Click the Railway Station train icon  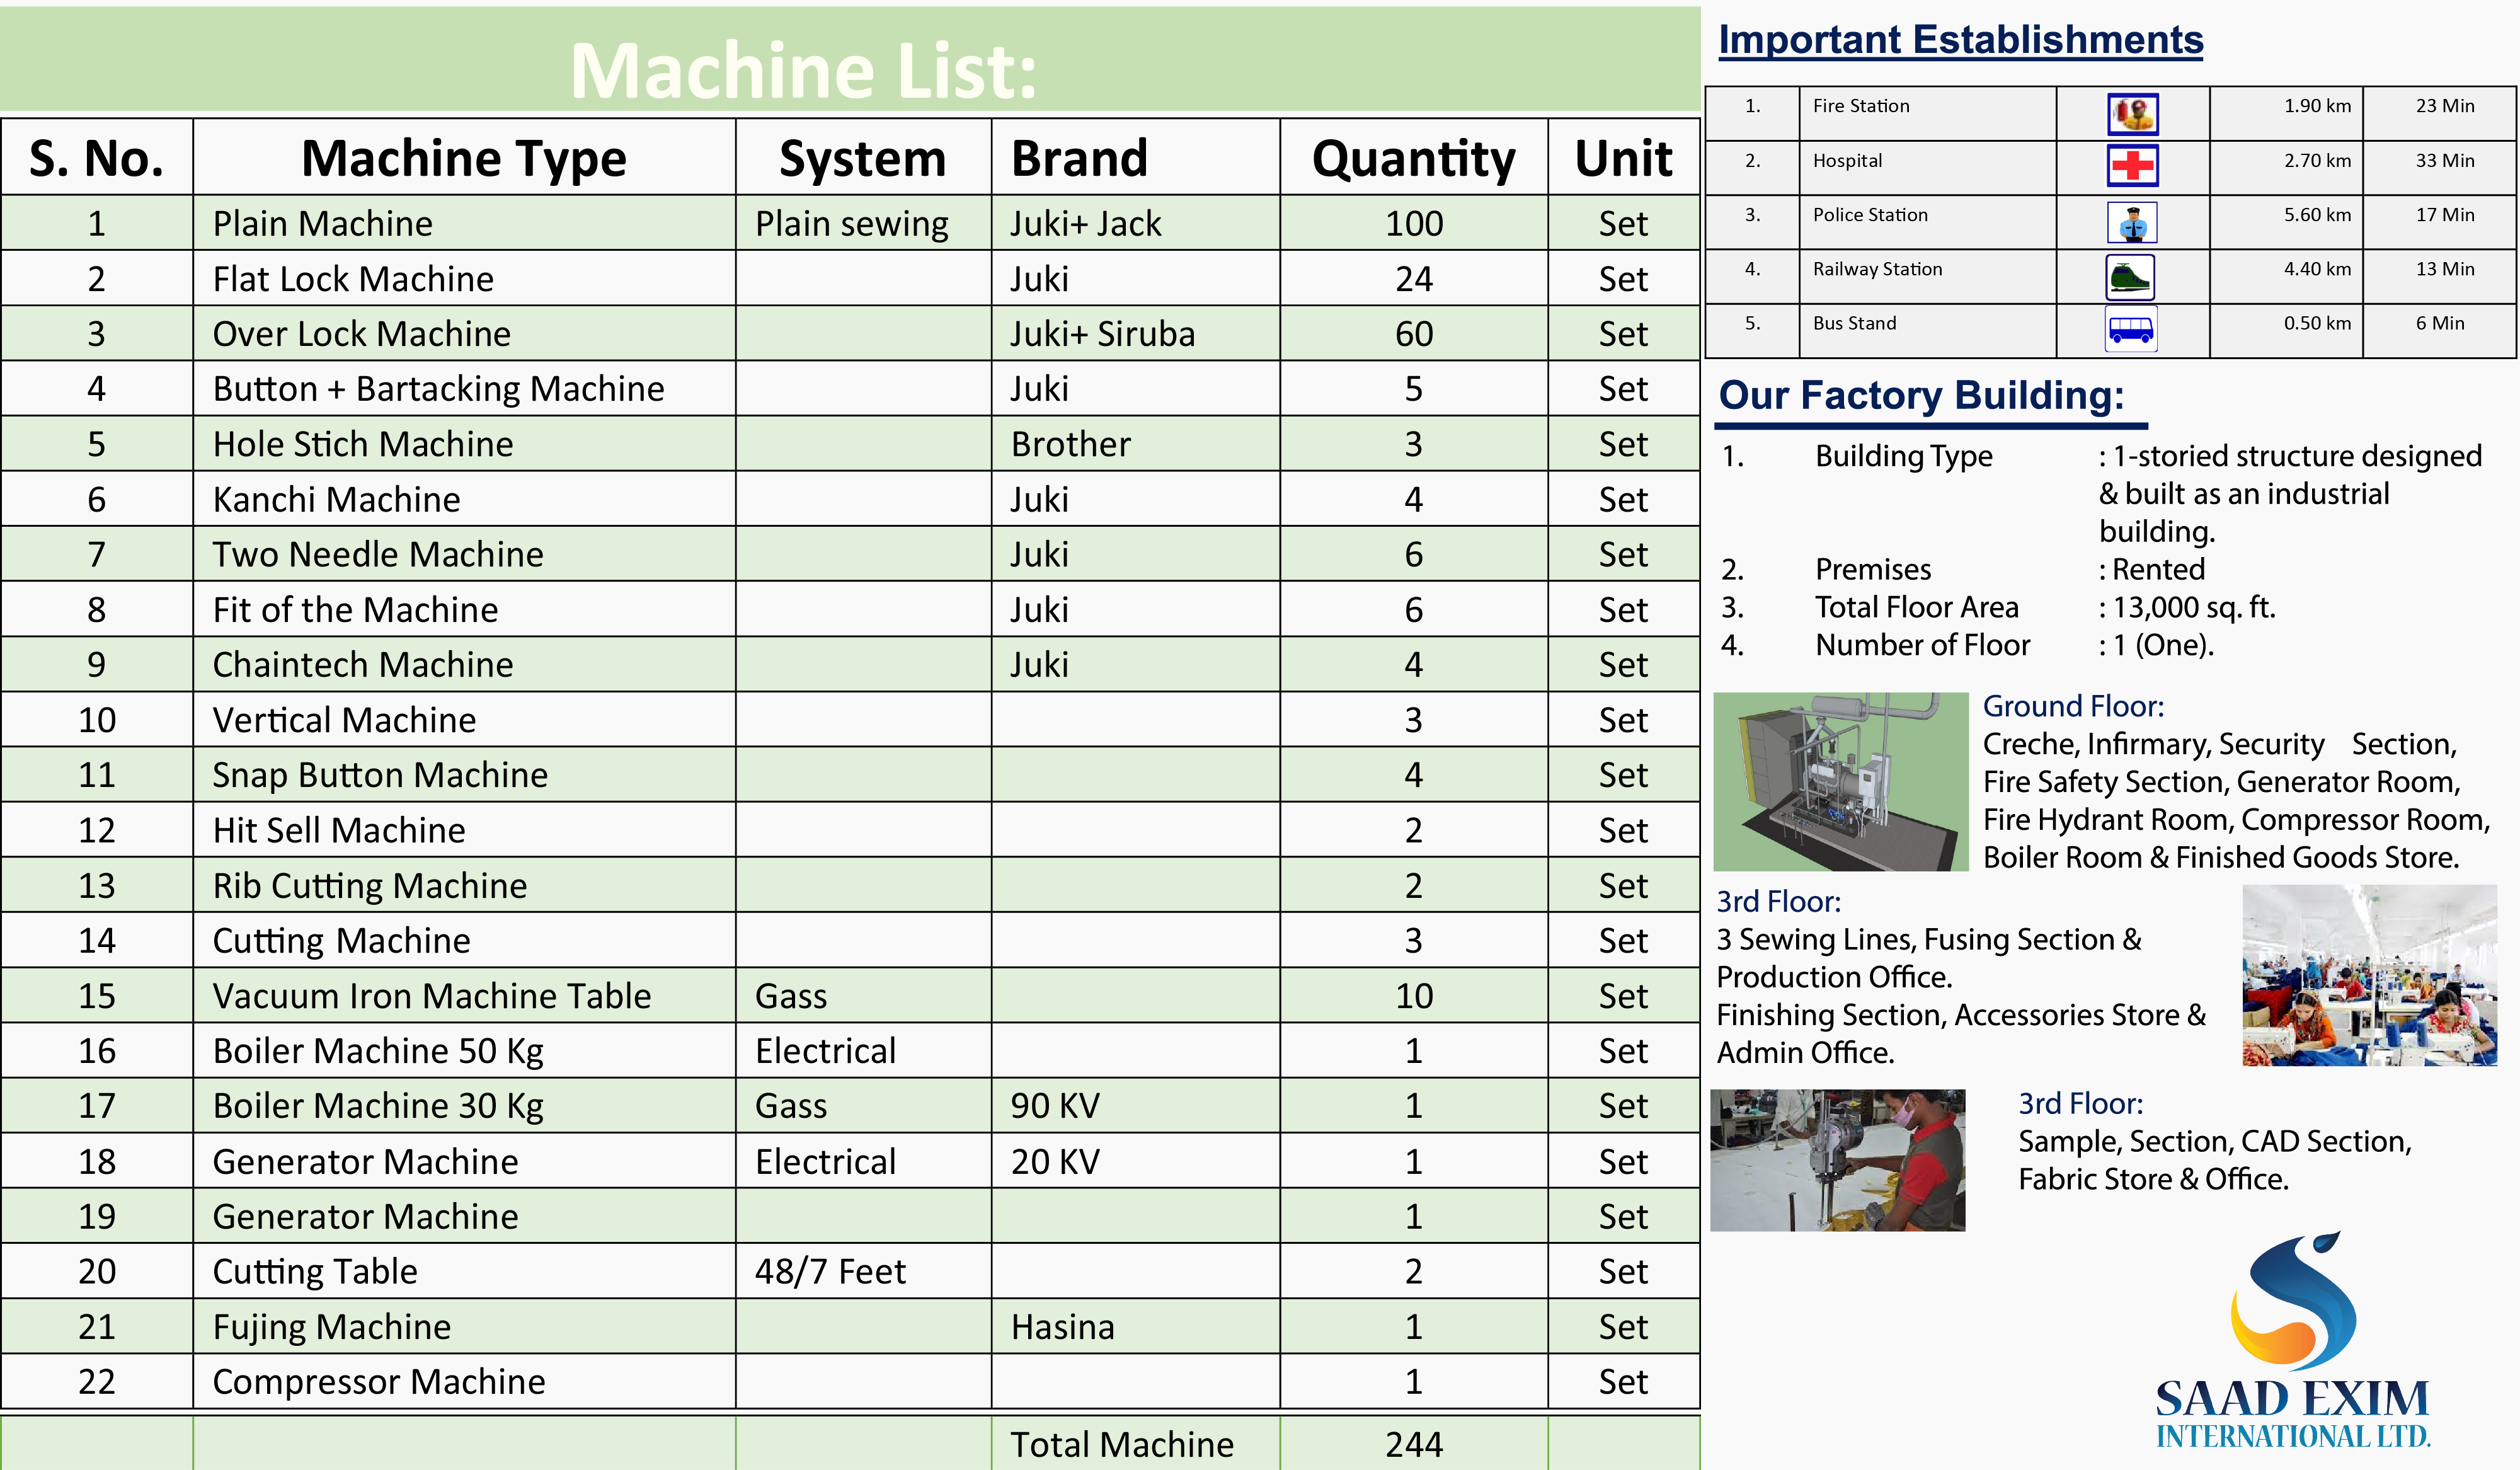tap(2130, 277)
